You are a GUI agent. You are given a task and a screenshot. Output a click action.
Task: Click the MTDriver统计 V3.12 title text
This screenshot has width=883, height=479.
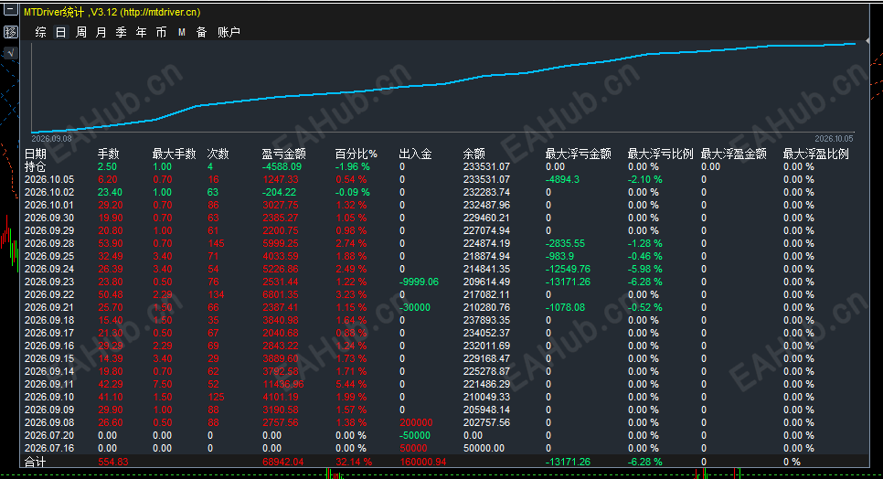click(x=112, y=12)
